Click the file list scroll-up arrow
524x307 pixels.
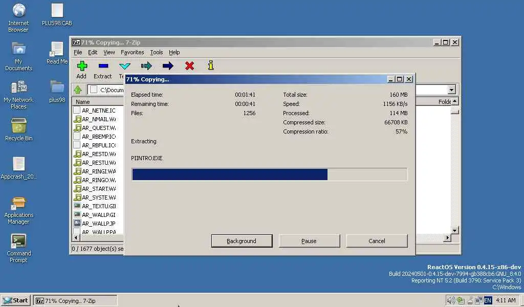tap(454, 101)
